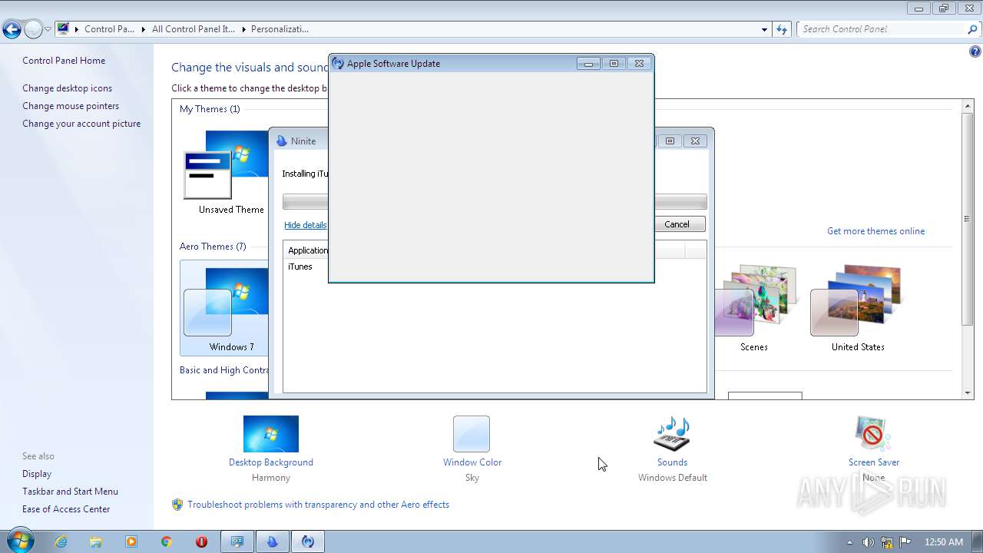
Task: Launch Internet Explorer from taskbar
Action: (61, 541)
